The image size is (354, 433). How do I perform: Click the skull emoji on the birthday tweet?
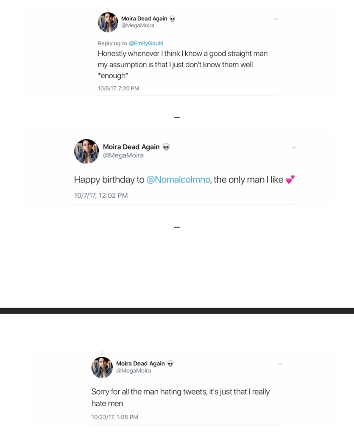pos(166,147)
